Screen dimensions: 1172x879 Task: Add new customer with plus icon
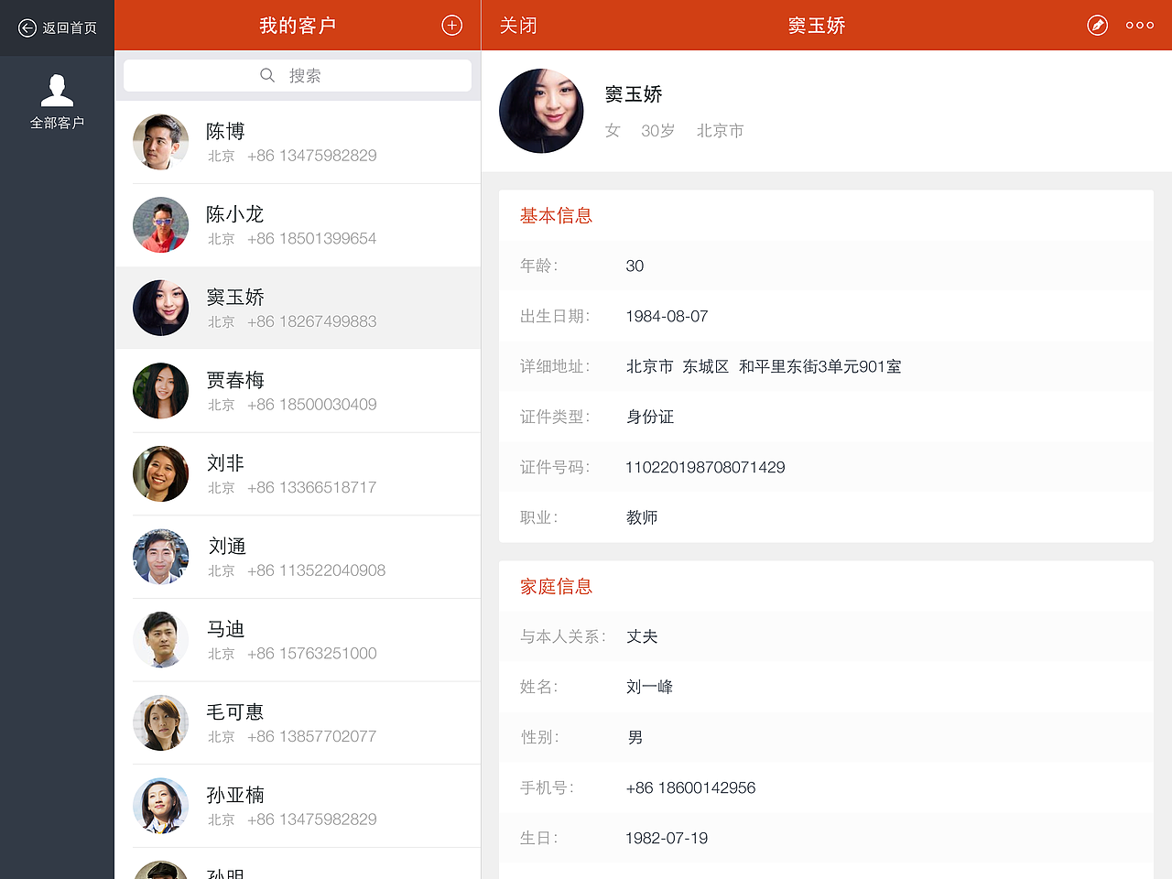[x=451, y=26]
